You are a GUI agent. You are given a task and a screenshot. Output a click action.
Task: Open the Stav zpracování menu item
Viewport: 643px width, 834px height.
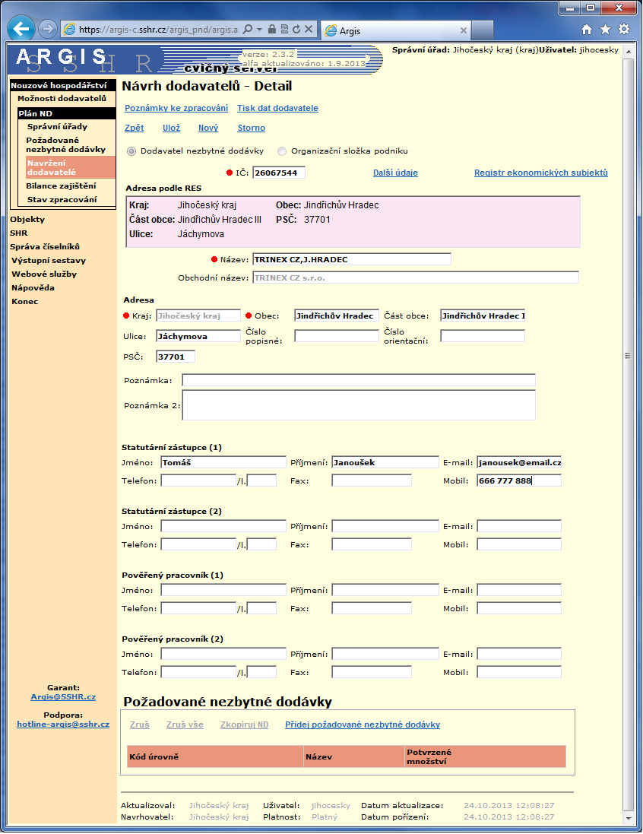(62, 199)
